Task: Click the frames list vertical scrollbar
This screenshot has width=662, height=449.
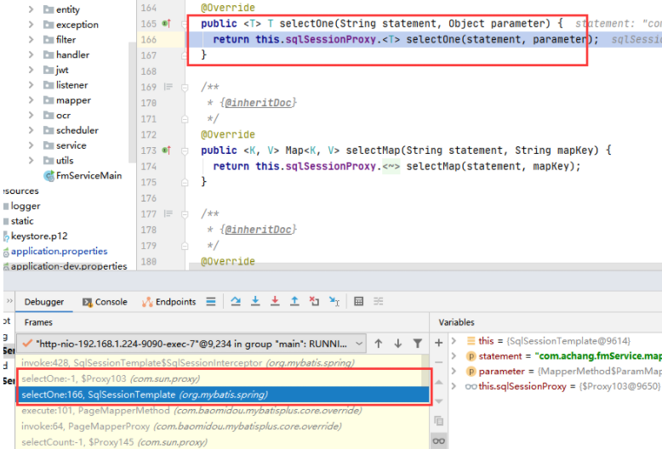Action: click(x=425, y=371)
